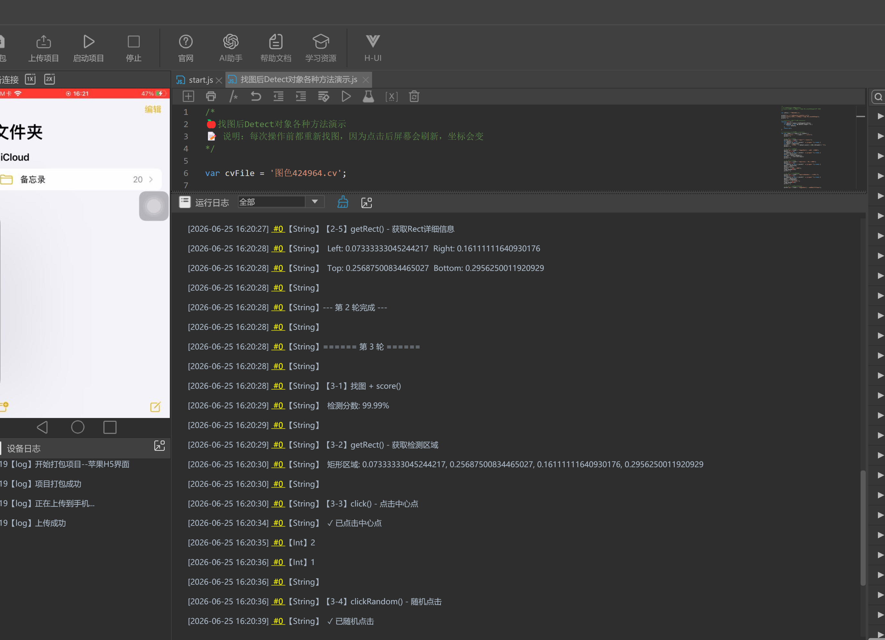Open the H-UI tool

373,48
